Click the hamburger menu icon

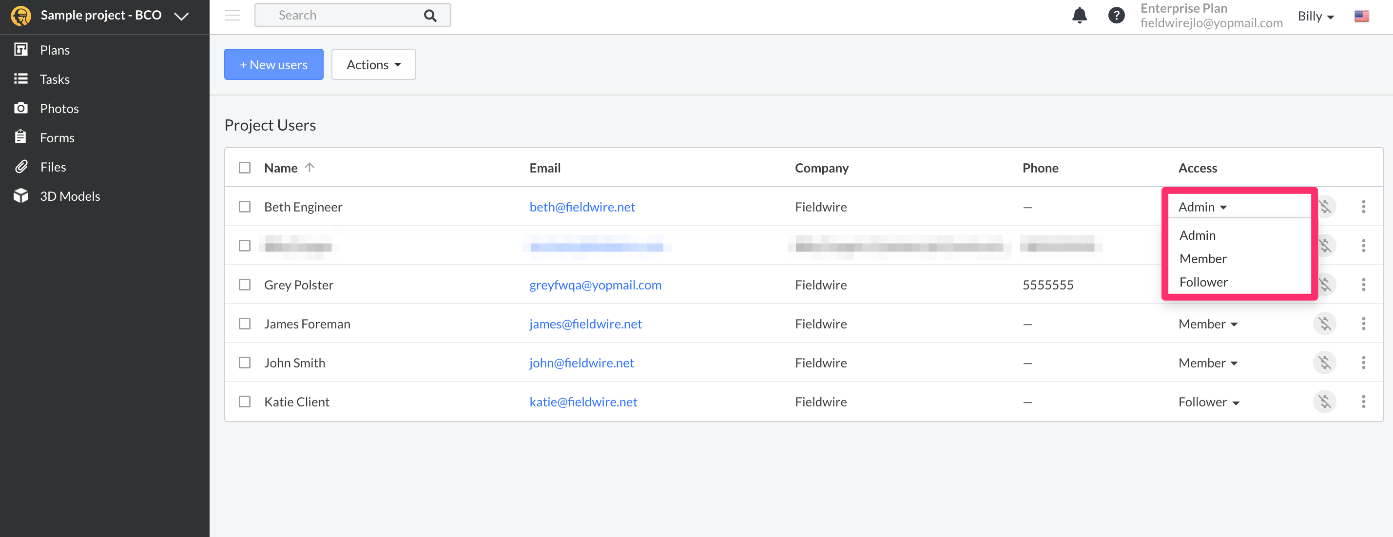(232, 15)
